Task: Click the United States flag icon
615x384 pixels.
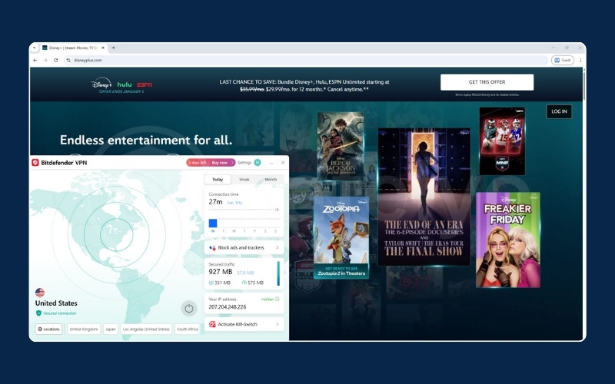Action: (x=40, y=293)
